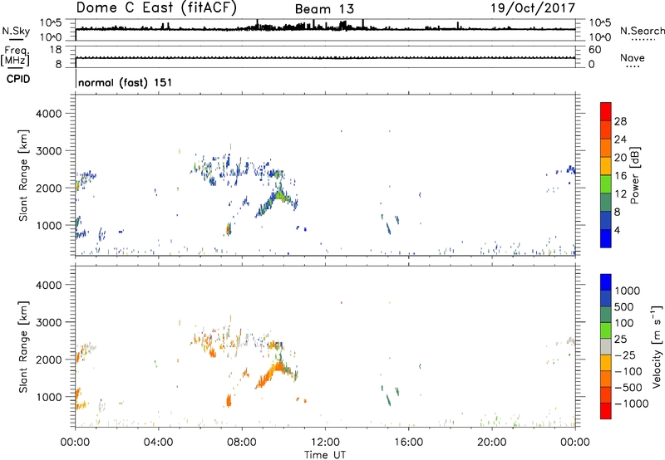Click the '16:00' time tick label

pos(408,443)
